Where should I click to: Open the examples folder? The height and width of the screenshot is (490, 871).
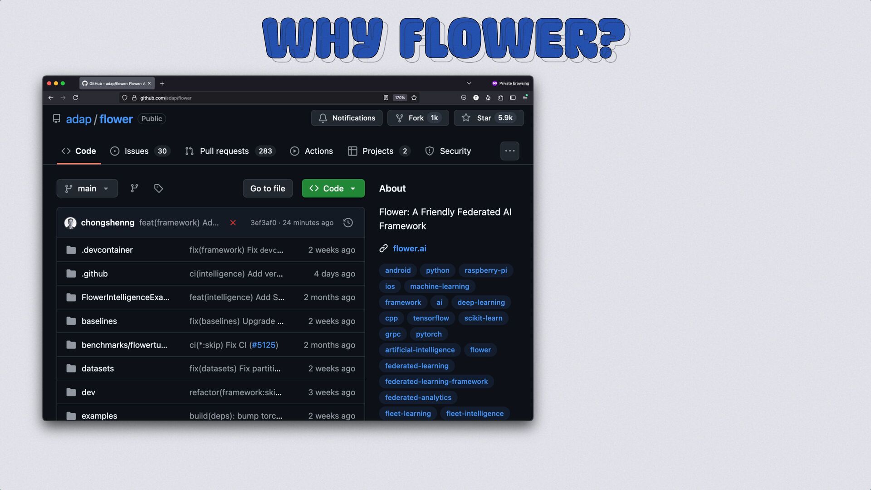99,416
